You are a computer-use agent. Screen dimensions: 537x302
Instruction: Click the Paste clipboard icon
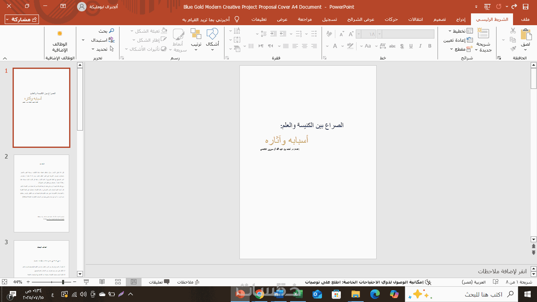526,35
